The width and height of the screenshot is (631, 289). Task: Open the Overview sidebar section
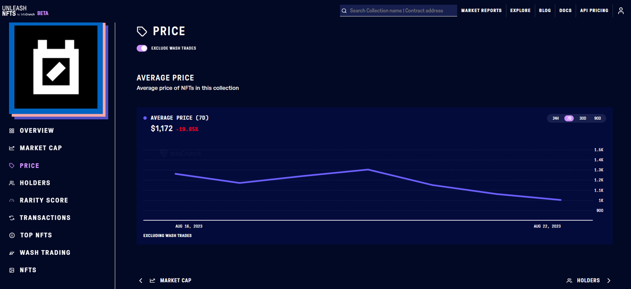[x=37, y=131]
